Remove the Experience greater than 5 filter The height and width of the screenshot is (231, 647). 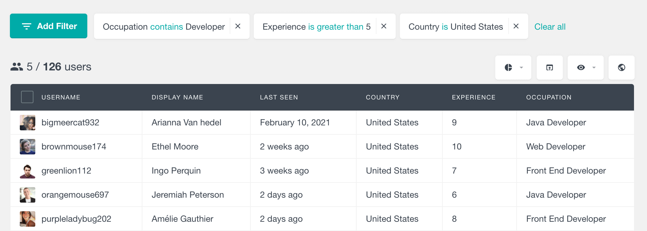tap(384, 26)
